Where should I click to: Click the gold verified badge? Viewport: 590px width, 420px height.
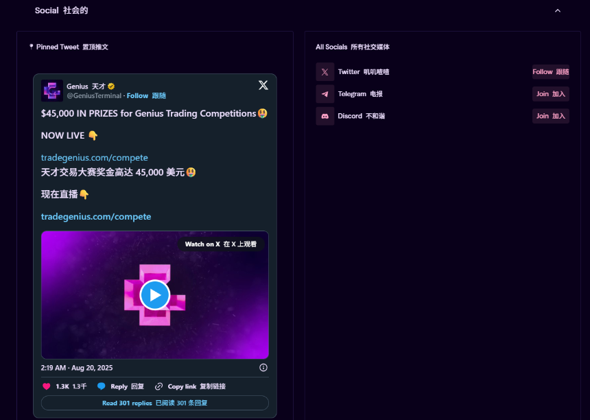tap(111, 86)
